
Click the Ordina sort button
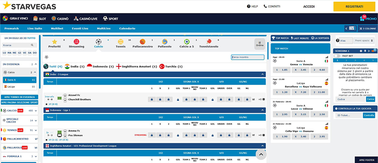[x=260, y=44]
